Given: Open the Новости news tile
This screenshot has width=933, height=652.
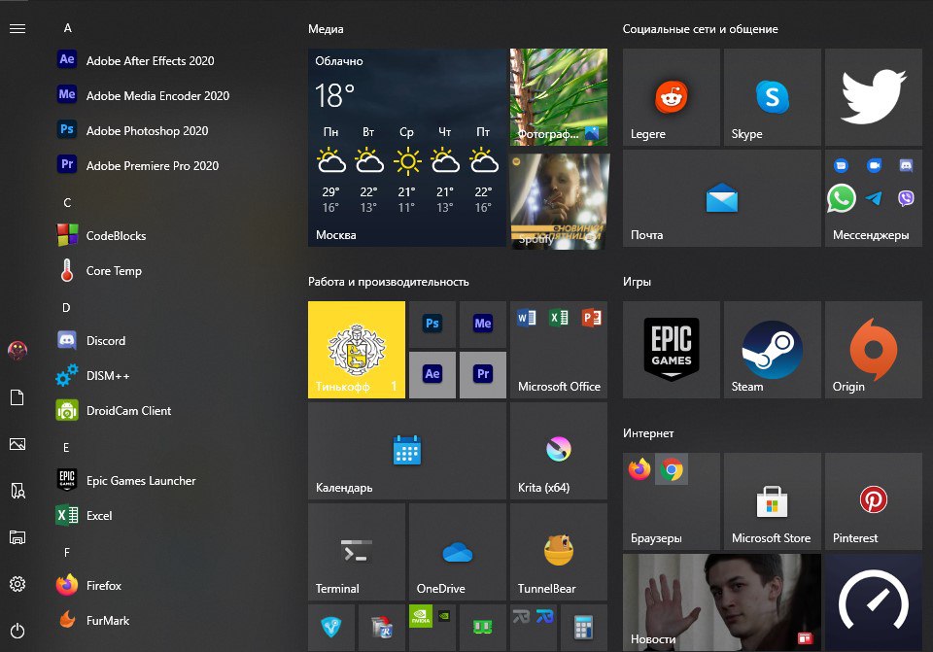Looking at the screenshot, I should (x=722, y=602).
